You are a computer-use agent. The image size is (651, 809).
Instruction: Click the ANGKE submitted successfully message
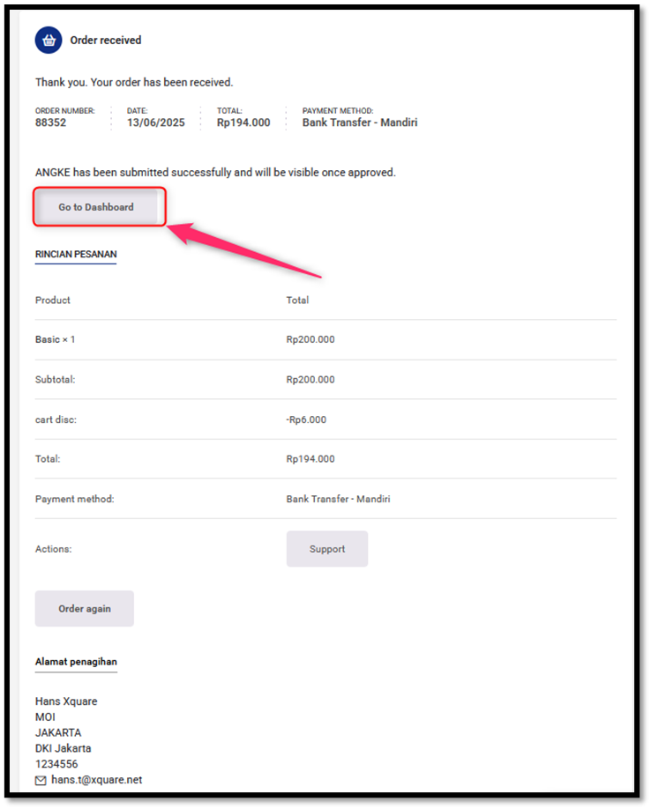click(215, 173)
